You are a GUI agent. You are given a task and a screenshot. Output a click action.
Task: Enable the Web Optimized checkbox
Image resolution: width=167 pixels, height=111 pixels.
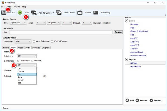coord(34,41)
